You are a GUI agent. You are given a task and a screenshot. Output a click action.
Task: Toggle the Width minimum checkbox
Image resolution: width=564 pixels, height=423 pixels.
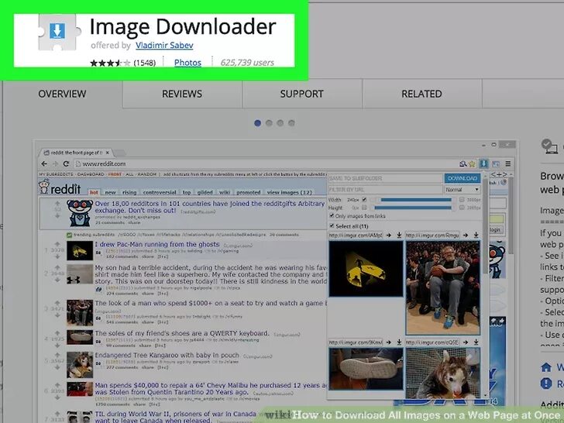364,199
